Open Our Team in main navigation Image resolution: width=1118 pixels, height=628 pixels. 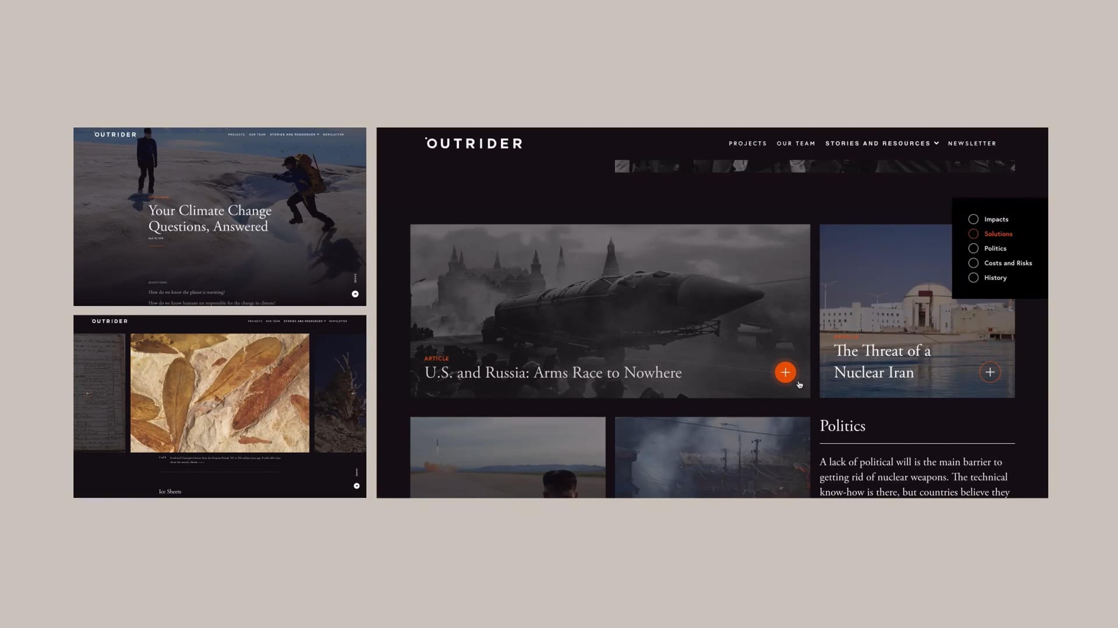(x=795, y=143)
